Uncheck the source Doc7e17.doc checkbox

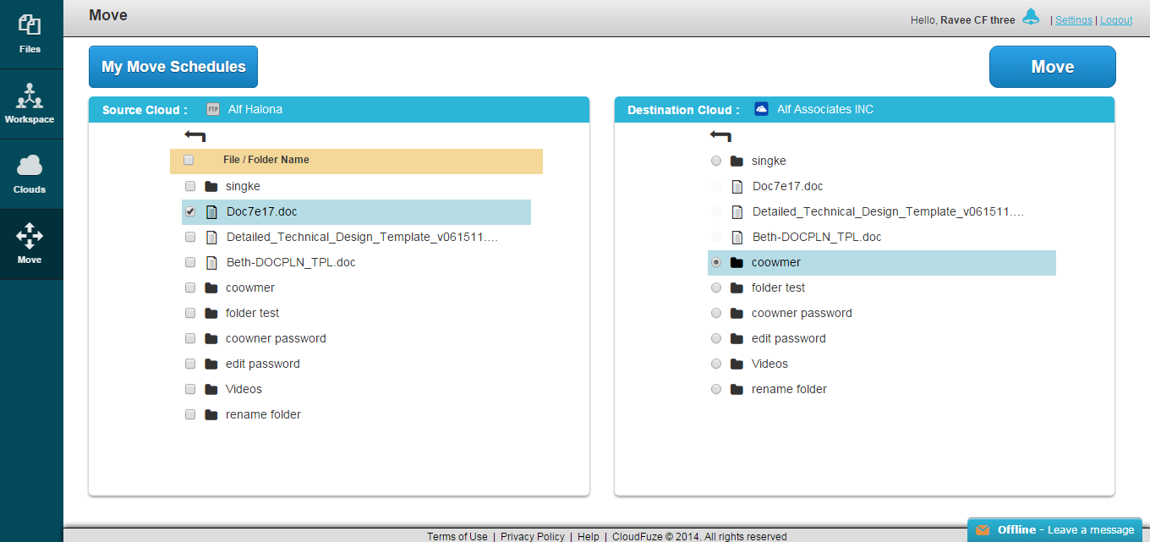pyautogui.click(x=190, y=211)
